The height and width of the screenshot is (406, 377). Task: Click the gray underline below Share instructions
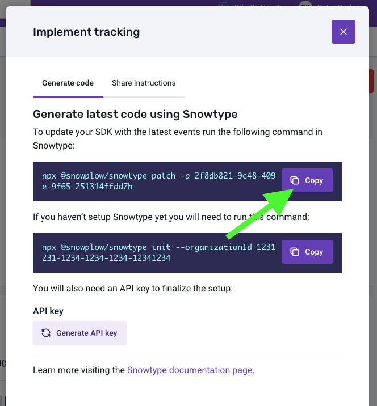[144, 97]
